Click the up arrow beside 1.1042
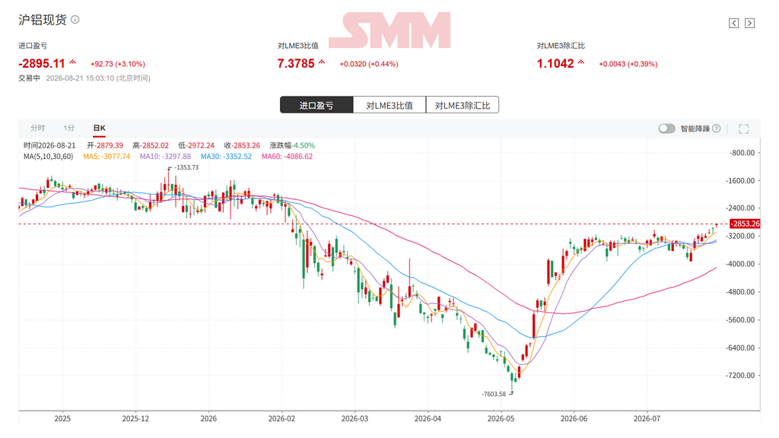 click(581, 62)
